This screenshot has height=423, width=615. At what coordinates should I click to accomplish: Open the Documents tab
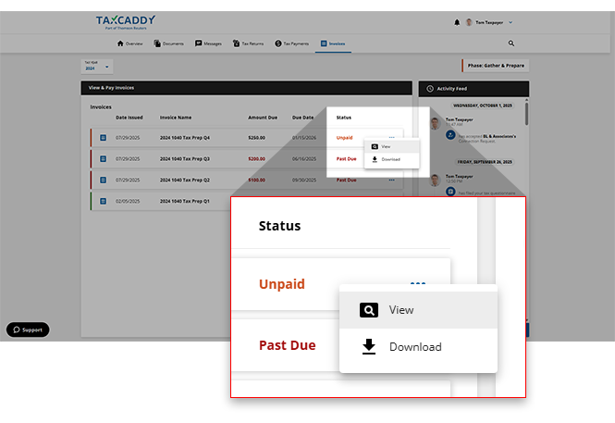(x=168, y=44)
